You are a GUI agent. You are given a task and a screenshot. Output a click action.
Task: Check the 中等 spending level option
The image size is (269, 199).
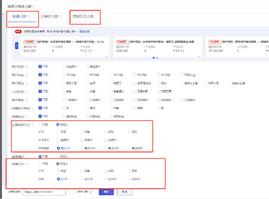[x=111, y=108]
